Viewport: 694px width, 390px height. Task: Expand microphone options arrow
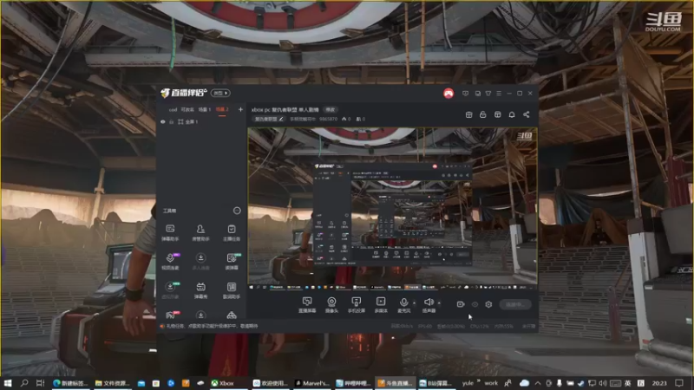coord(415,302)
